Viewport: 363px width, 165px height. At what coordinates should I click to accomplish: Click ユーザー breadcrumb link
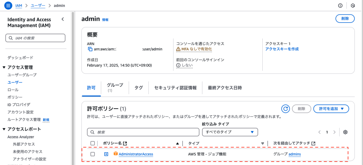point(38,6)
